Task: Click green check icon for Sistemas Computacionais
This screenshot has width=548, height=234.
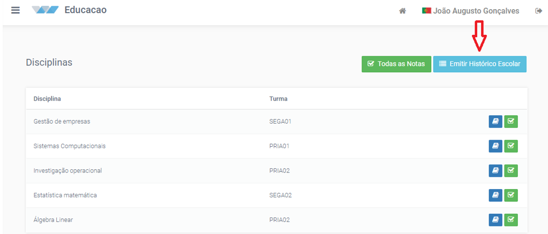Action: [x=511, y=146]
